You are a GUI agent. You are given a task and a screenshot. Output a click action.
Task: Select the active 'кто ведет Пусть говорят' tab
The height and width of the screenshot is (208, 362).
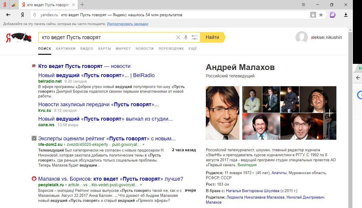pyautogui.click(x=48, y=5)
